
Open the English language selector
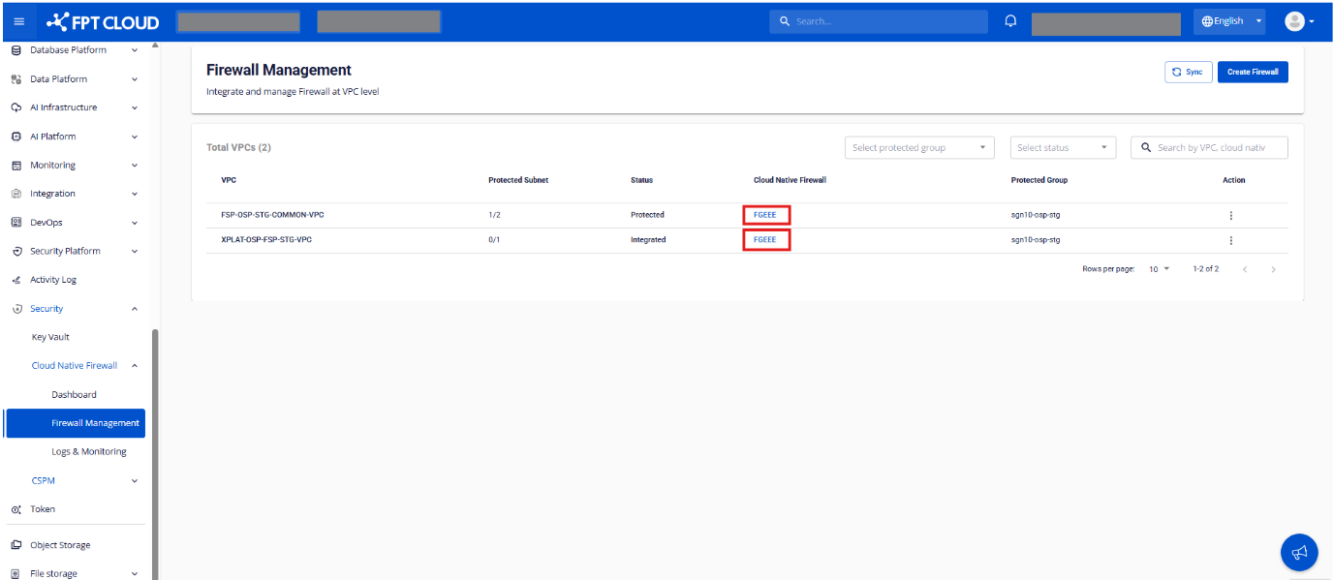pyautogui.click(x=1229, y=21)
